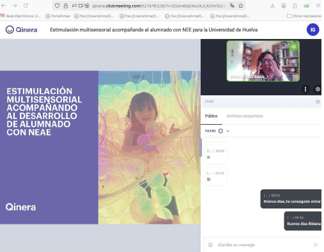324x252 pixels.
Task: Click the address bar URL
Action: point(158,6)
